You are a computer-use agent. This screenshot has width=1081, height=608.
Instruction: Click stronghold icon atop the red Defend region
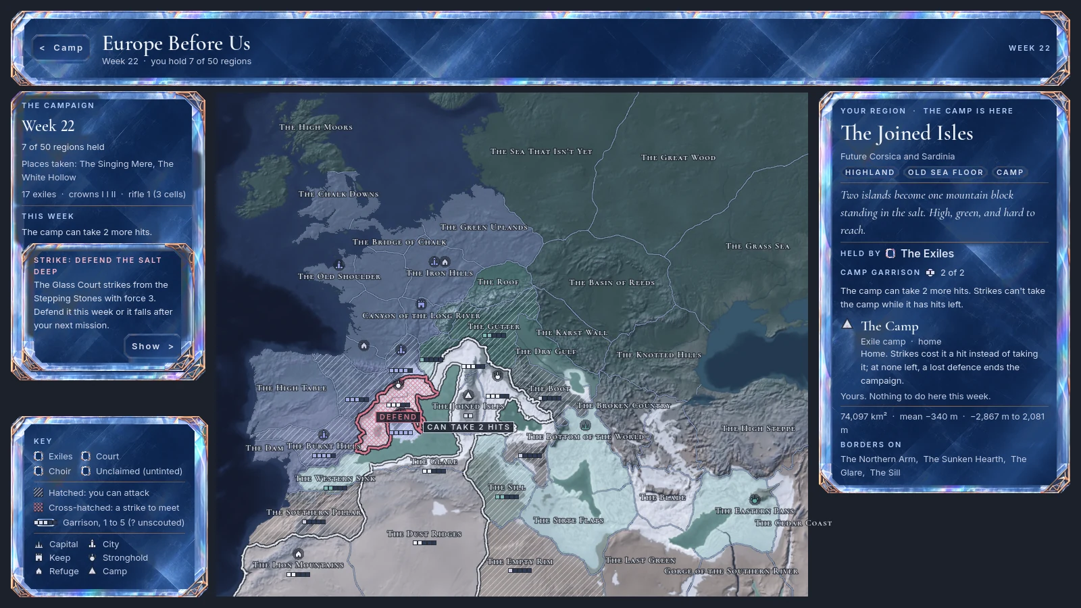399,384
